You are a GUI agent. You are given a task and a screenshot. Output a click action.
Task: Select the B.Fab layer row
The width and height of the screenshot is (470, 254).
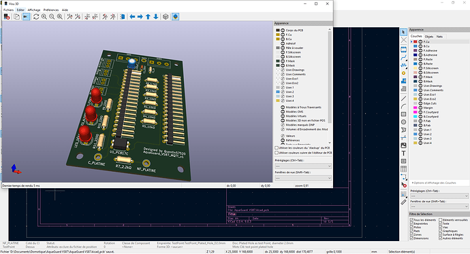439,126
